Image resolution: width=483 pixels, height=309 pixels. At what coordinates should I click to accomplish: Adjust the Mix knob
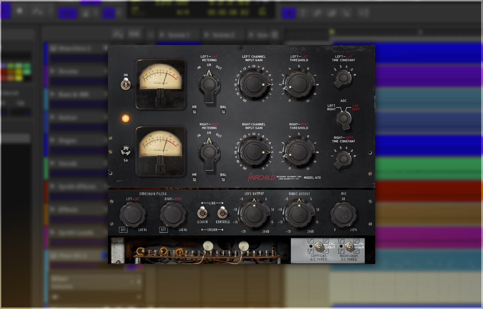(343, 215)
